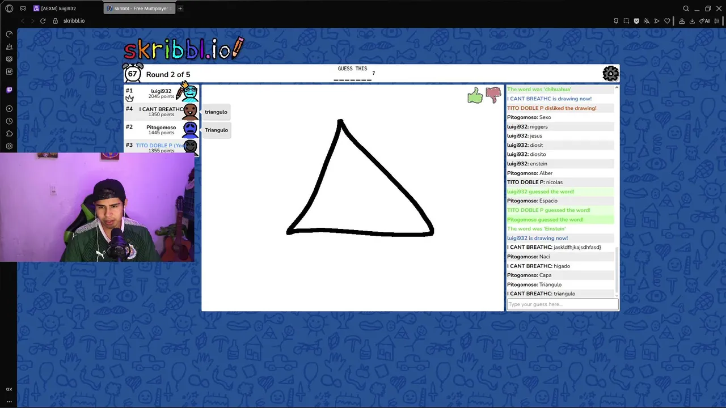Go back to previous page

23,21
